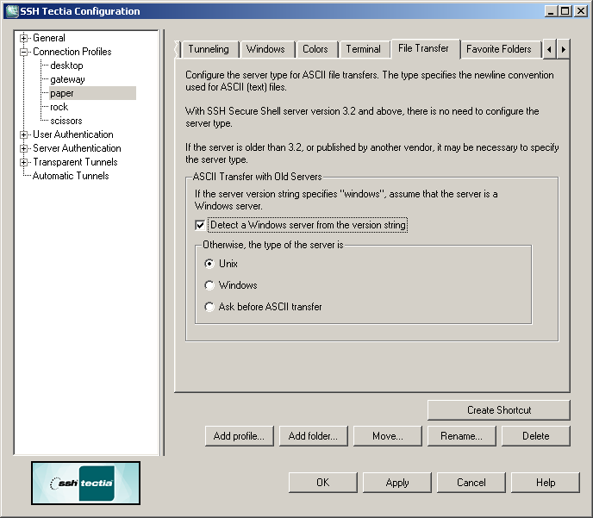Screen dimensions: 593x518
Task: Select the rock connection profile
Action: pyautogui.click(x=59, y=107)
